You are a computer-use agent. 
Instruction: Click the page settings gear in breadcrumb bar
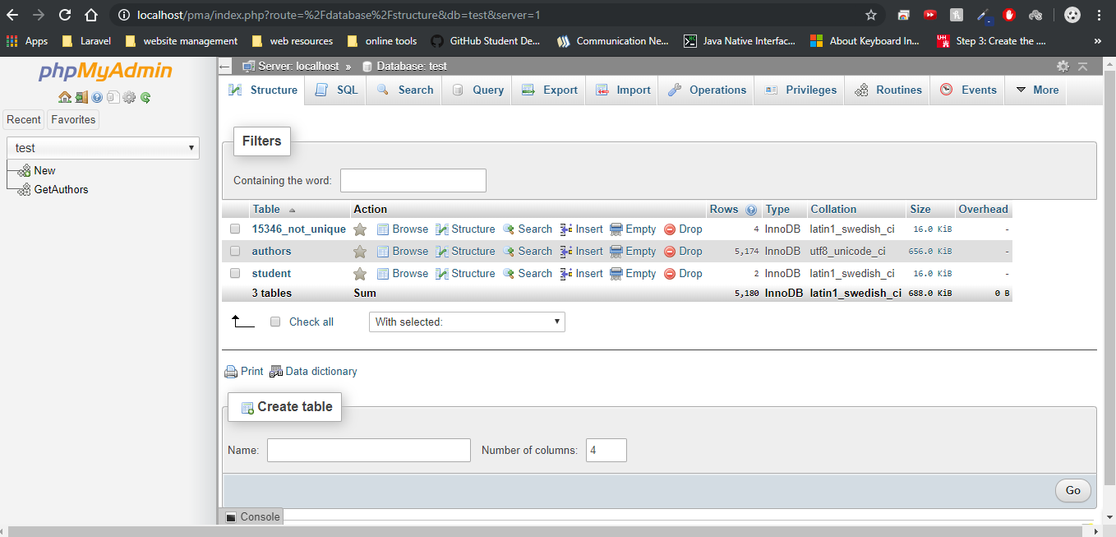[1063, 66]
